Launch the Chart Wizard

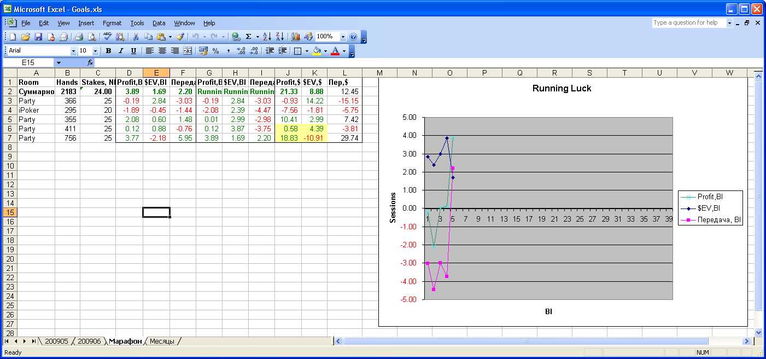[296, 37]
